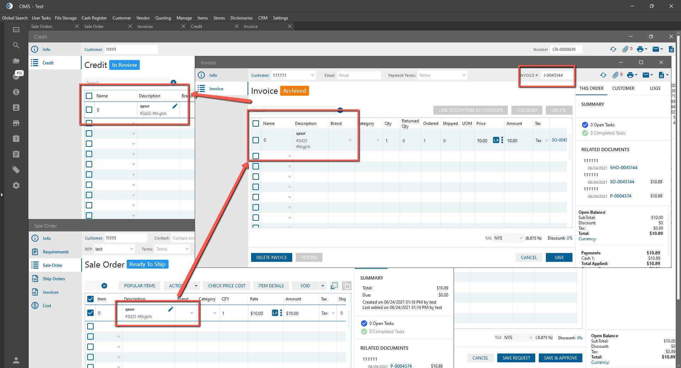
Task: Open the table grid icon atop the dark sidebar
Action: coord(16,30)
